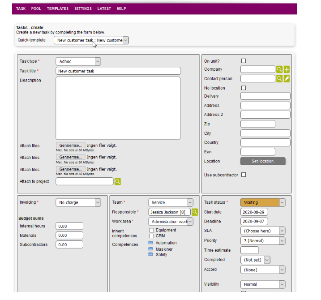This screenshot has width=321, height=300.
Task: Open the Task type dropdown
Action: (78, 61)
